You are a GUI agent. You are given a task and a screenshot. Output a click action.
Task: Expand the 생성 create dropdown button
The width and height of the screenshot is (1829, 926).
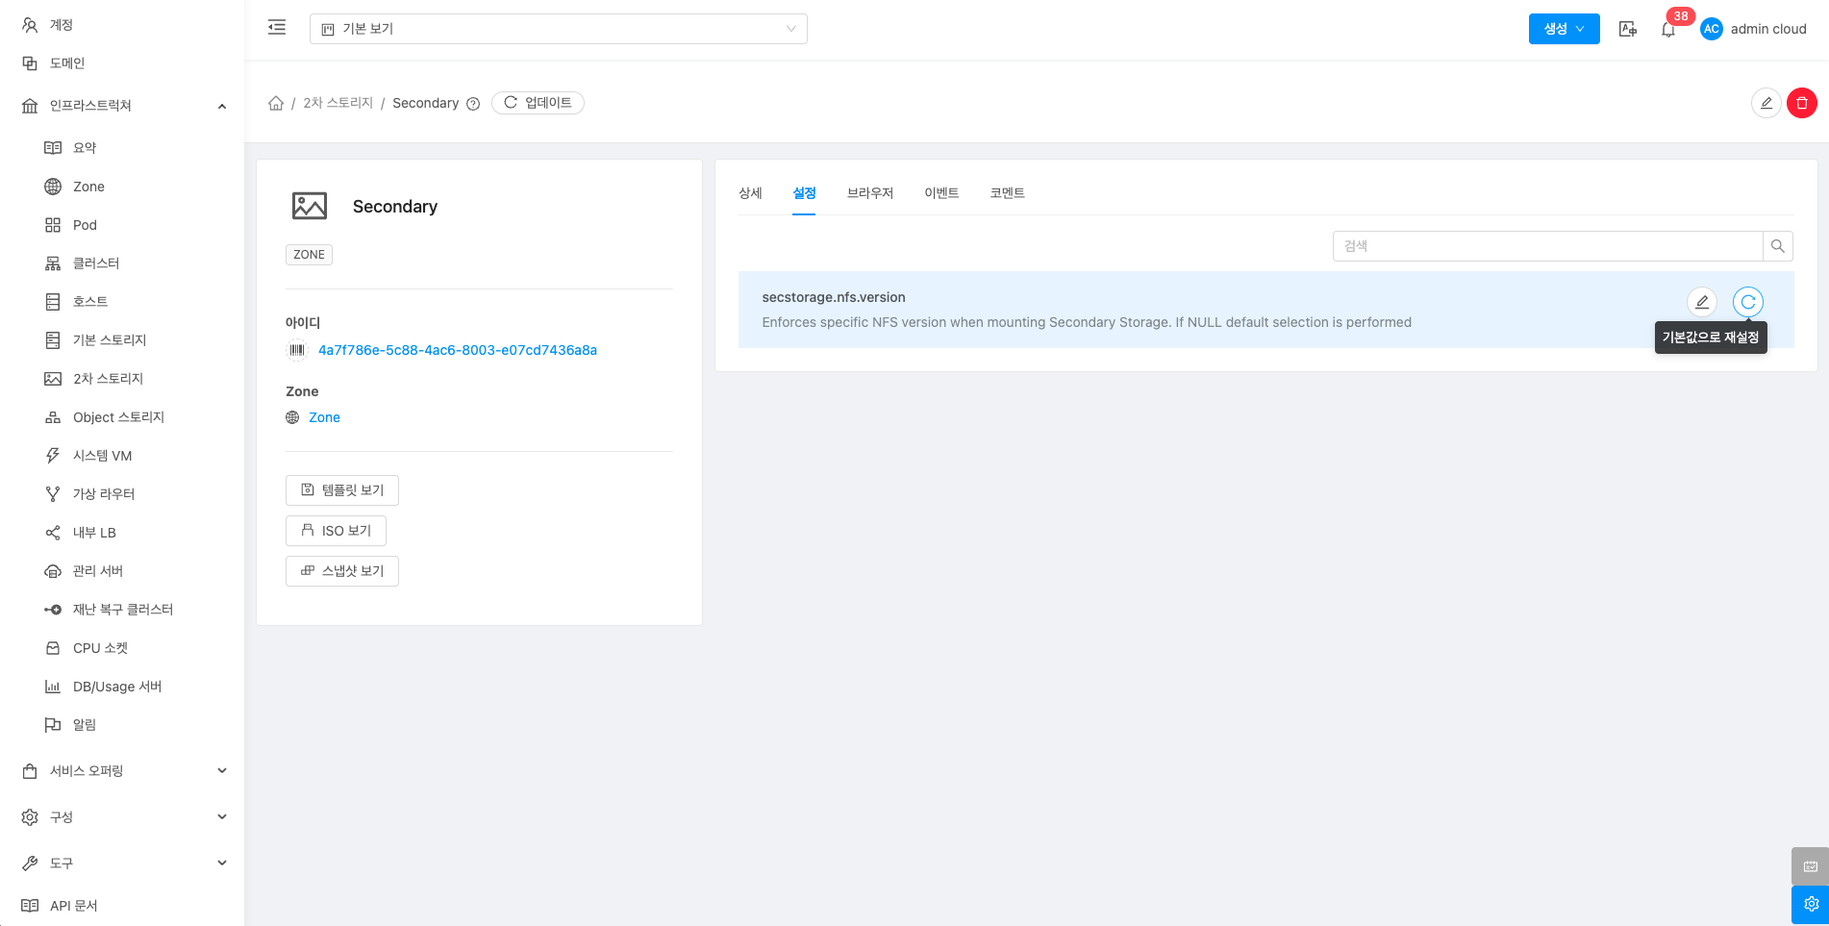click(x=1564, y=29)
